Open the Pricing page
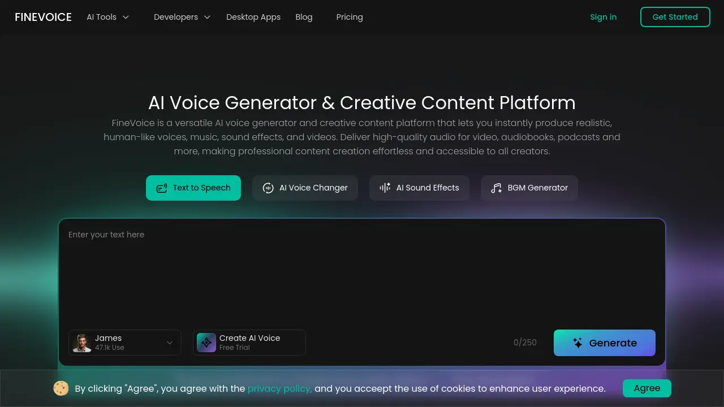 click(x=350, y=17)
